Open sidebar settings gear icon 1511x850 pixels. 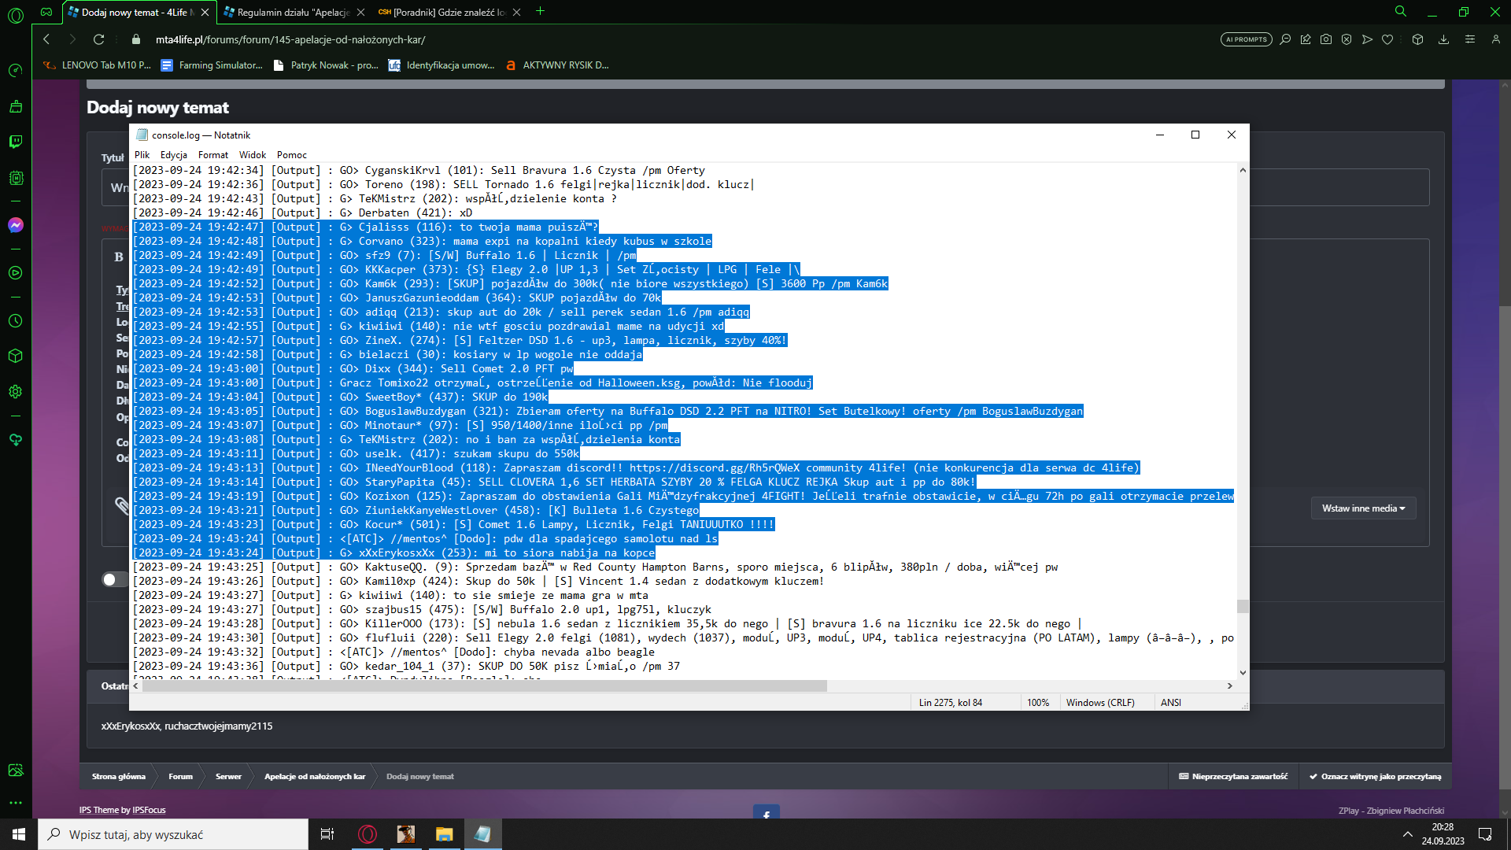(x=16, y=391)
